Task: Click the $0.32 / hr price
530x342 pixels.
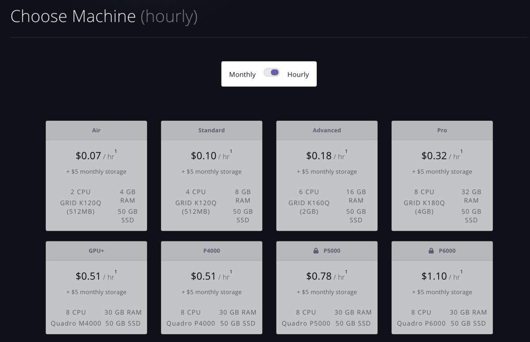Action: click(442, 155)
